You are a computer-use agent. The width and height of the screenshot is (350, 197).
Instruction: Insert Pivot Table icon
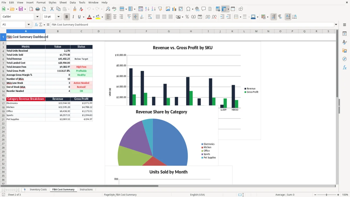[x=181, y=9]
